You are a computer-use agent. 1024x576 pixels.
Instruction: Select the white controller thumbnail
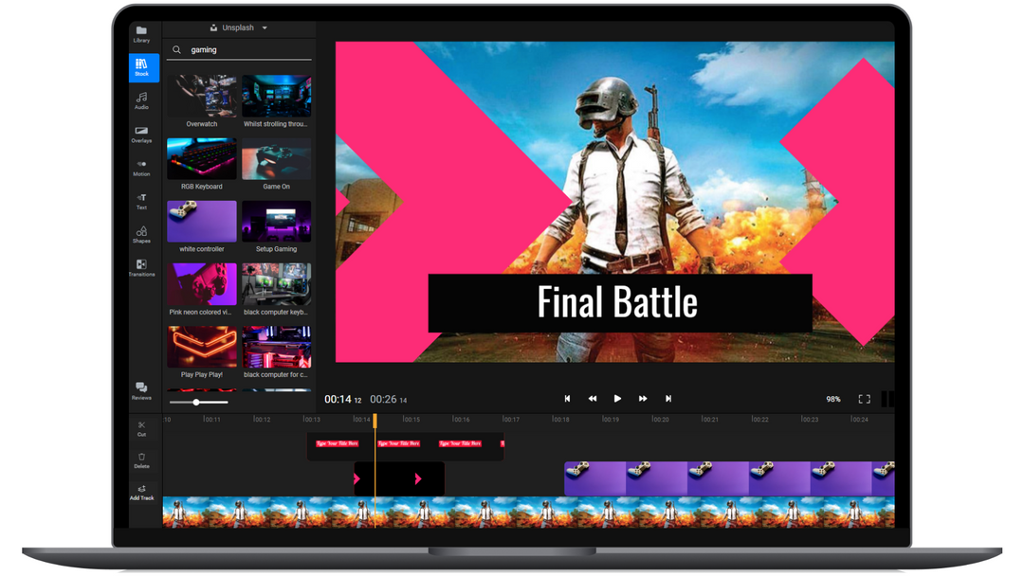click(x=202, y=221)
